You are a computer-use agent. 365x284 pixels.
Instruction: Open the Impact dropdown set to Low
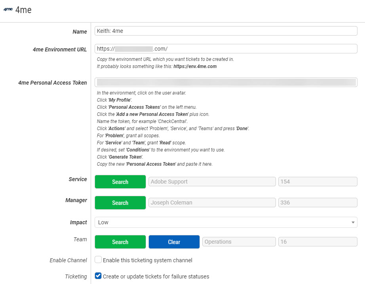tap(226, 222)
